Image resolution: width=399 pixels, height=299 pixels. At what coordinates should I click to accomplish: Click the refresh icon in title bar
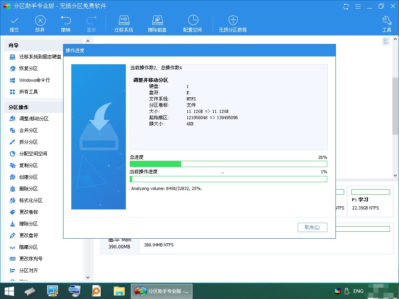(x=346, y=6)
